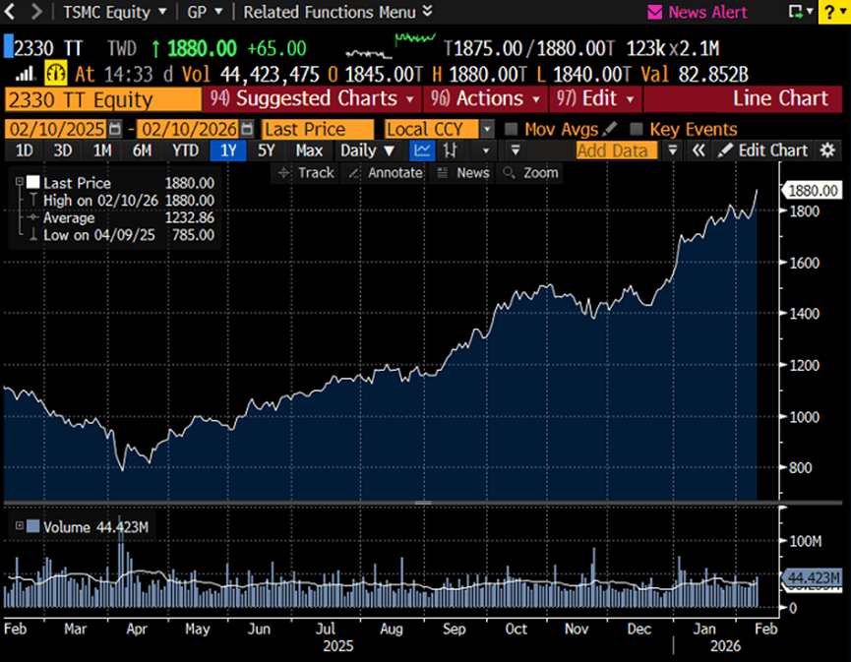Enable the Key Events checkbox
The width and height of the screenshot is (851, 662).
tap(637, 130)
